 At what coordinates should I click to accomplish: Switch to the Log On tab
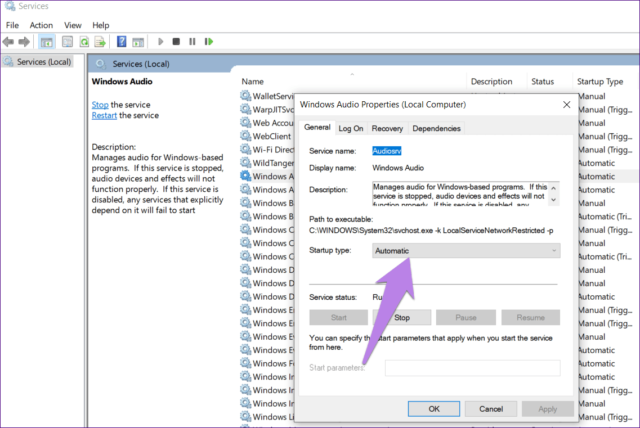(x=351, y=129)
